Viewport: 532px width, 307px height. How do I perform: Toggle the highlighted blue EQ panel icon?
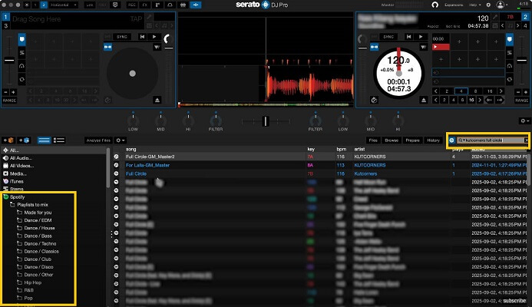pos(196,5)
